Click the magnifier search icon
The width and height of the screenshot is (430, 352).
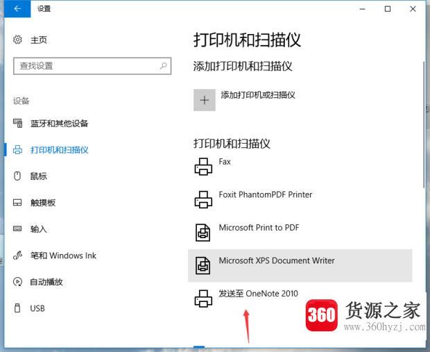(163, 66)
